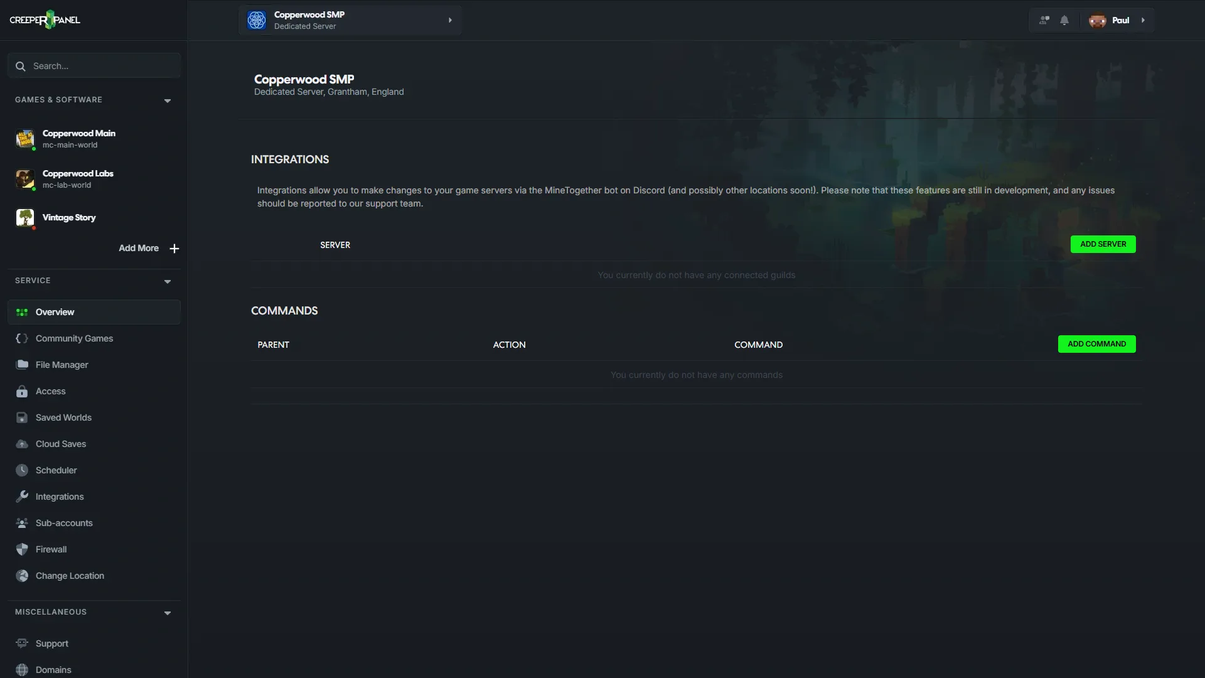
Task: Click the Sub-accounts people icon
Action: [x=22, y=523]
